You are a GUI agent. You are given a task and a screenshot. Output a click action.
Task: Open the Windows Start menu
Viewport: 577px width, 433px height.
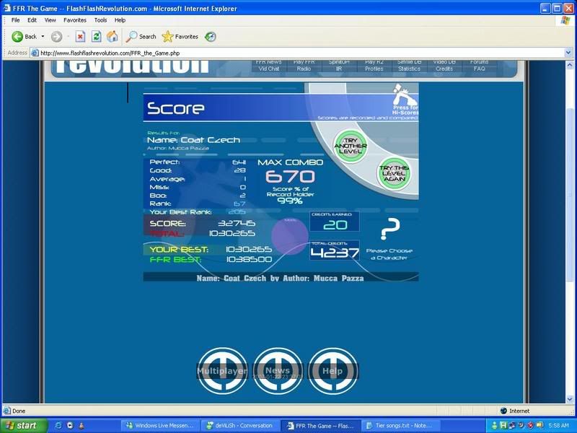click(x=23, y=426)
